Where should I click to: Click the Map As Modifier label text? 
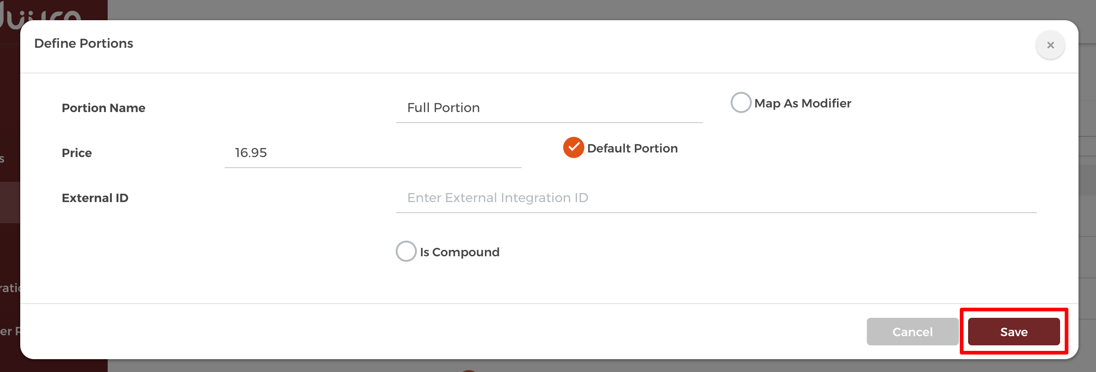pyautogui.click(x=802, y=103)
